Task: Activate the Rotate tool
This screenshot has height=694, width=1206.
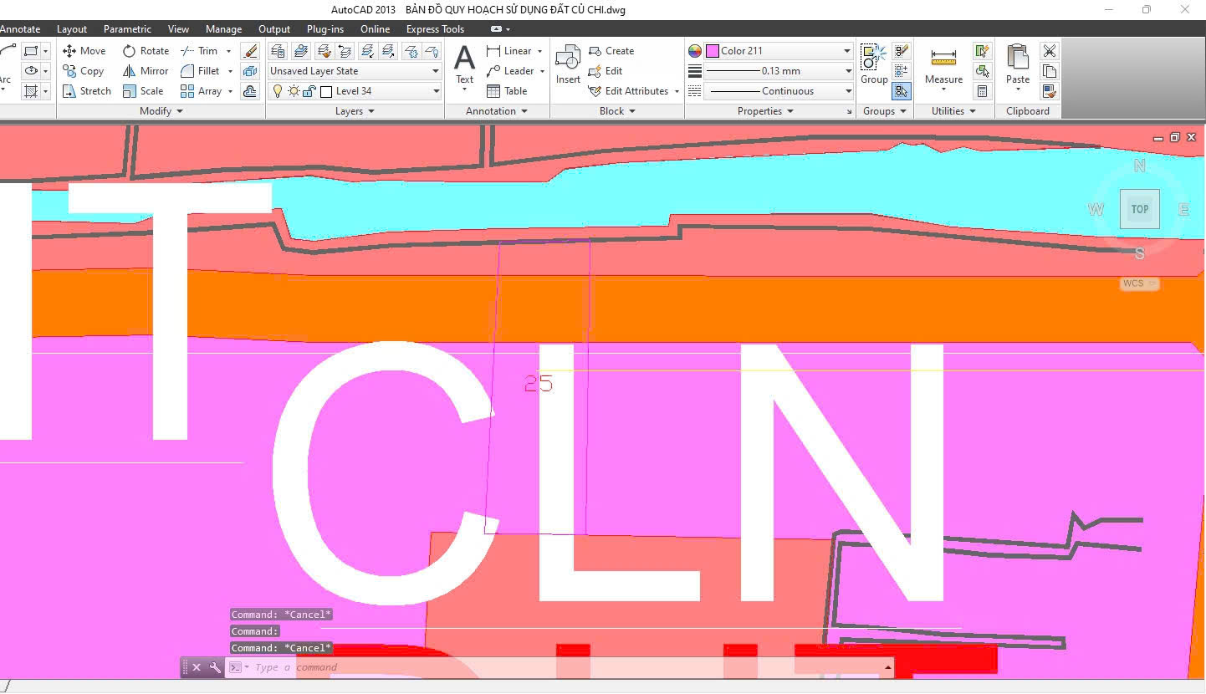Action: [x=146, y=51]
